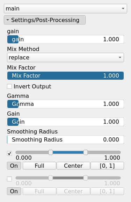131x202 pixels.
Task: Click the Mix Factor slider bar
Action: tap(65, 75)
